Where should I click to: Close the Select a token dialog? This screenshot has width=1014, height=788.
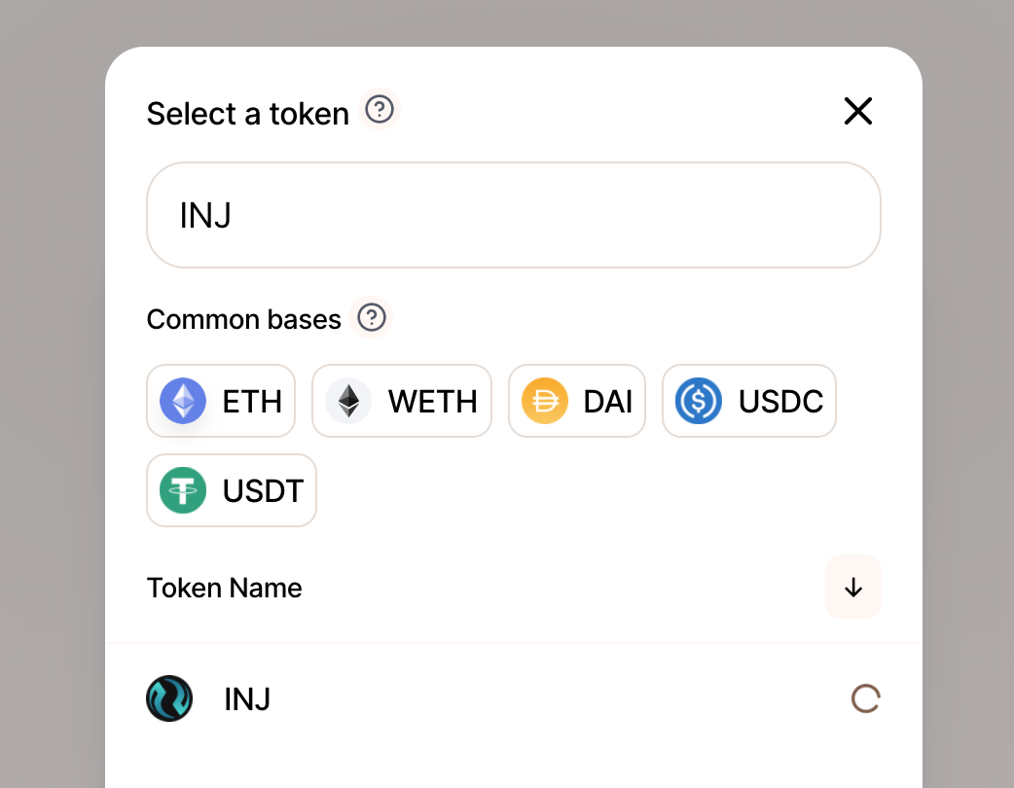[x=858, y=111]
